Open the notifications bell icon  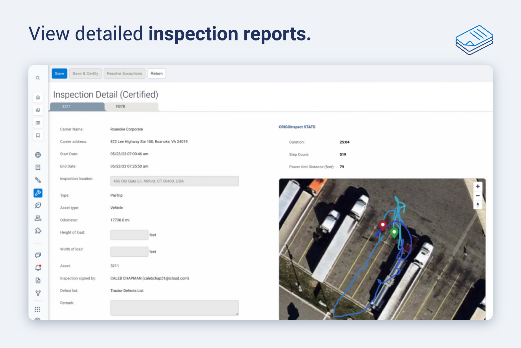click(38, 268)
